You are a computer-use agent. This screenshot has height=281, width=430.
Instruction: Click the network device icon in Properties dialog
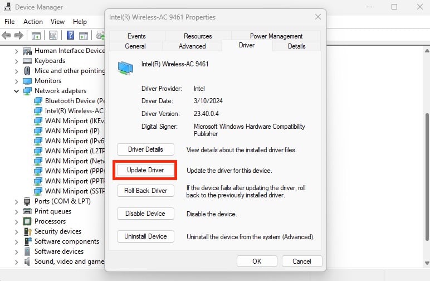tap(125, 68)
